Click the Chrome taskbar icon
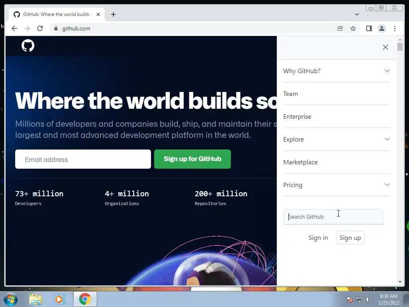 point(85,299)
